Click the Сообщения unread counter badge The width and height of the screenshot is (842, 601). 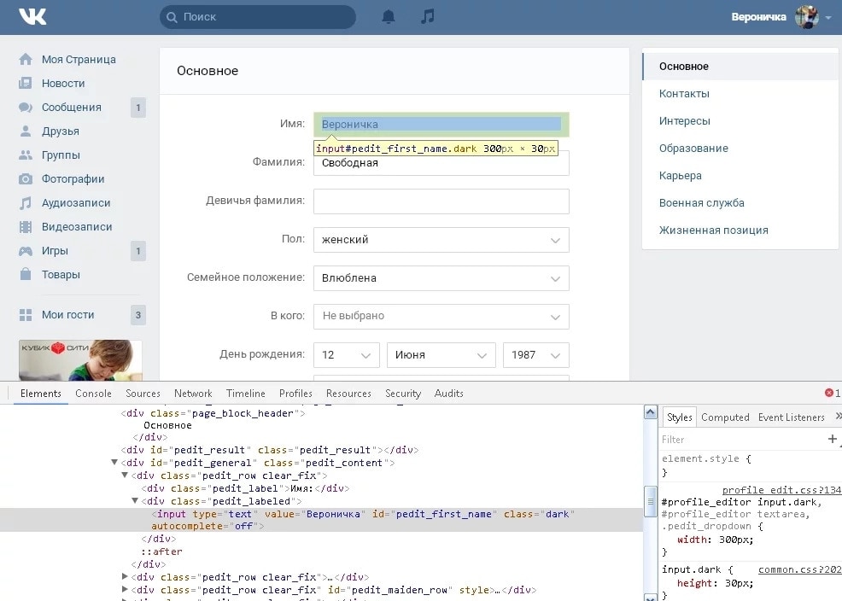138,108
